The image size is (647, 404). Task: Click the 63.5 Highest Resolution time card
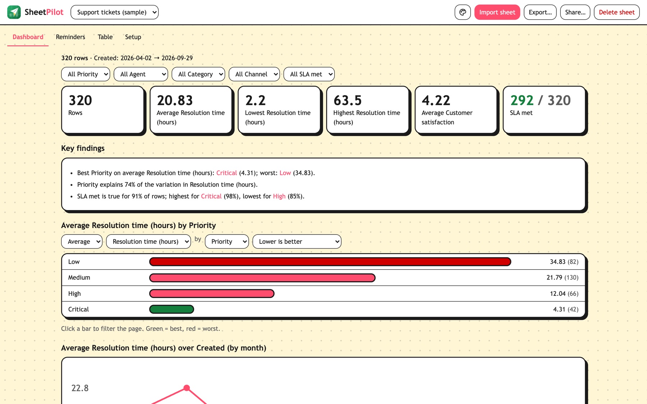[x=368, y=110]
